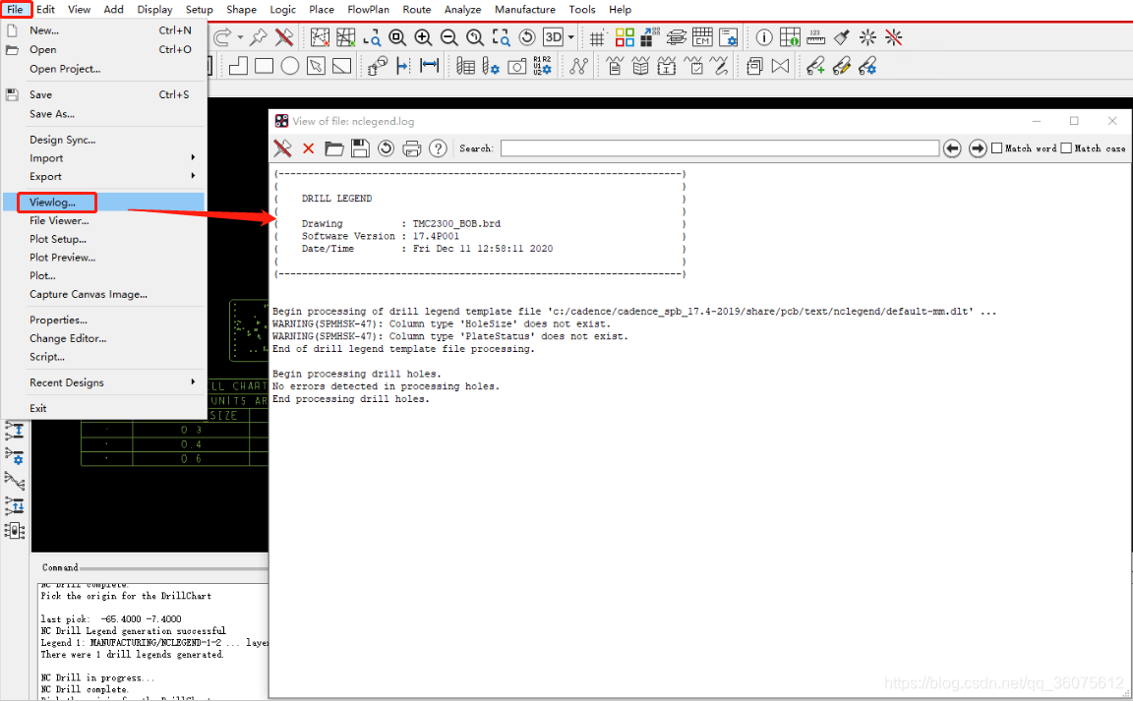Select the add circle shape tool
1133x701 pixels.
point(290,67)
